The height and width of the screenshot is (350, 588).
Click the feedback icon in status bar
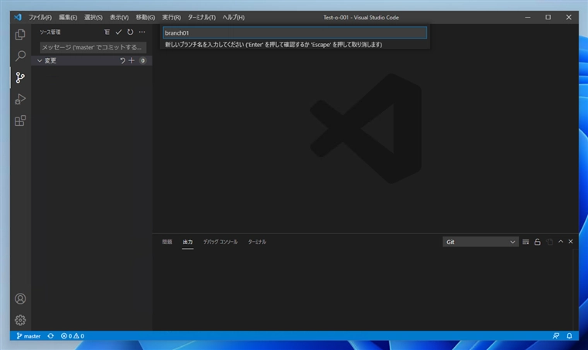(556, 336)
